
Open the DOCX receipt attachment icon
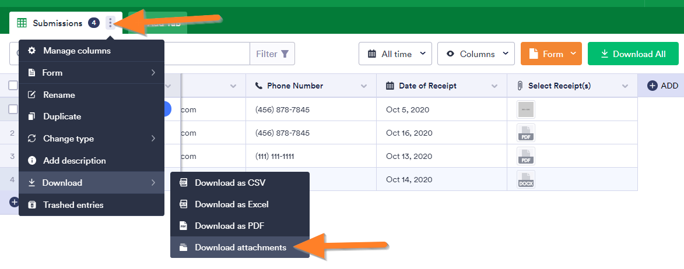pyautogui.click(x=525, y=179)
